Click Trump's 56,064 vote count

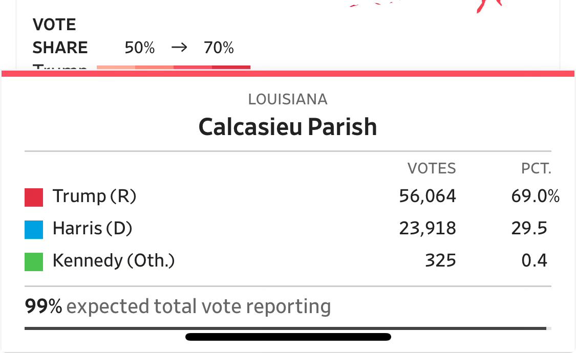pos(428,196)
